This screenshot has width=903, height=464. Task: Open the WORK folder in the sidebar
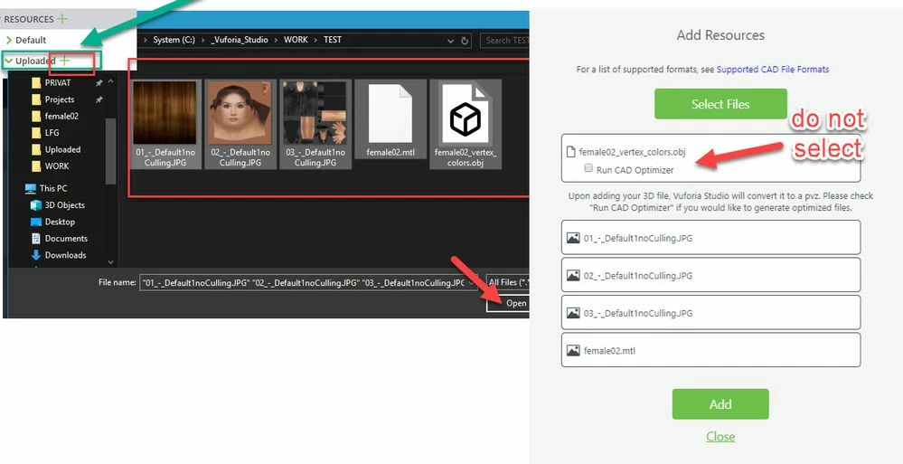coord(56,166)
